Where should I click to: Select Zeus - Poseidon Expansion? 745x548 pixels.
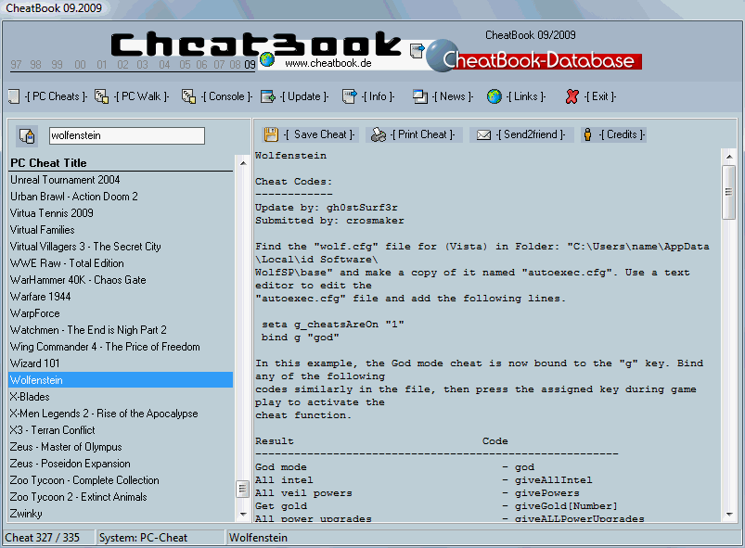tap(122, 464)
